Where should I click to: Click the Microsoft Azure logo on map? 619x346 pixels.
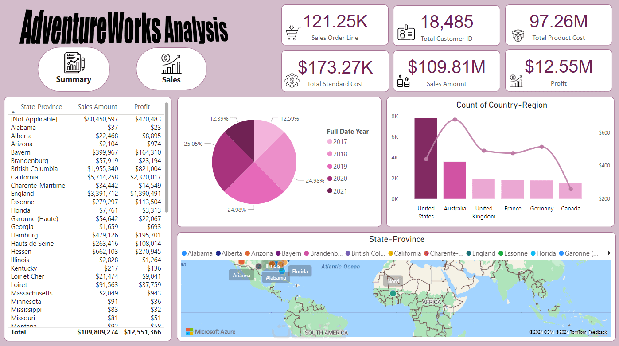(210, 332)
